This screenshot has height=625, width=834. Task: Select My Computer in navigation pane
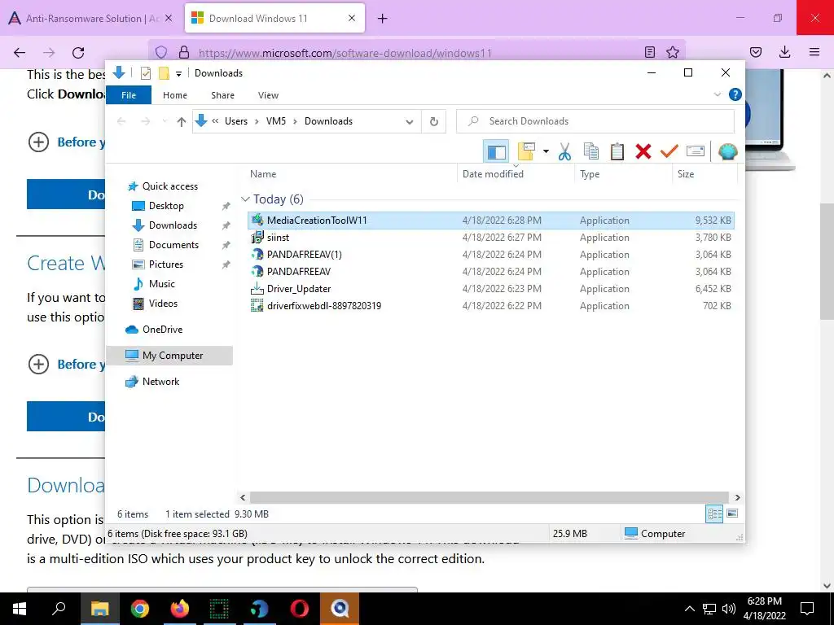[x=169, y=356]
